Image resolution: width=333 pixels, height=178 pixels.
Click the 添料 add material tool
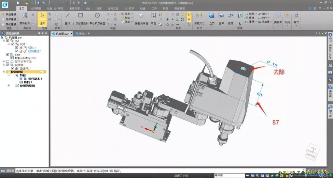click(263, 14)
